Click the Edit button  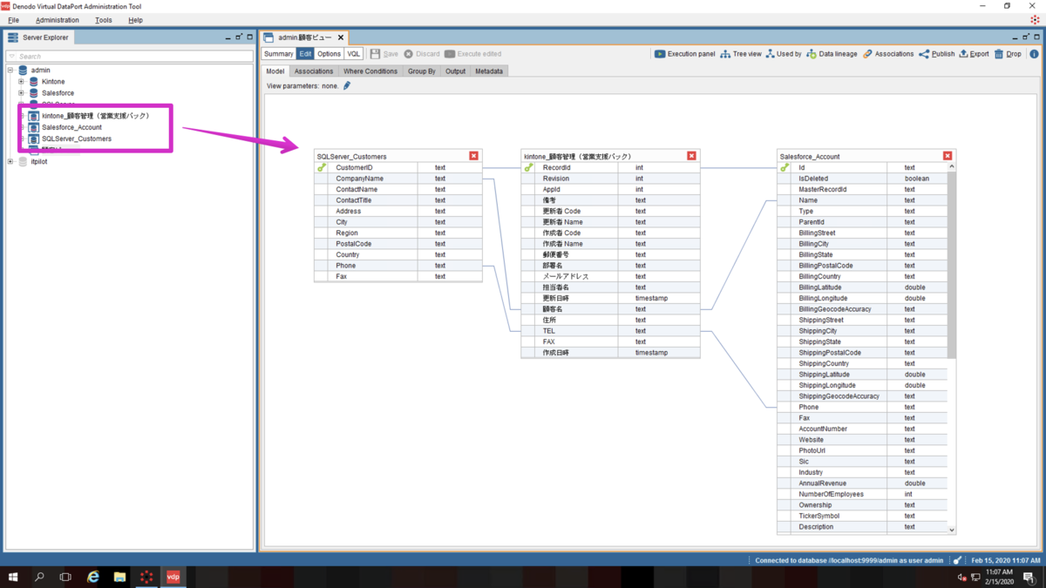[306, 54]
